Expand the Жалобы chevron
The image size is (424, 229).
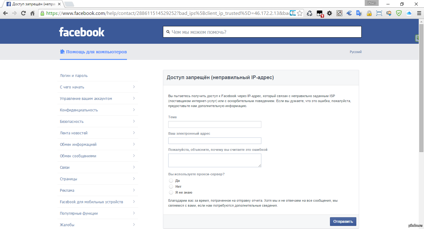click(x=134, y=225)
